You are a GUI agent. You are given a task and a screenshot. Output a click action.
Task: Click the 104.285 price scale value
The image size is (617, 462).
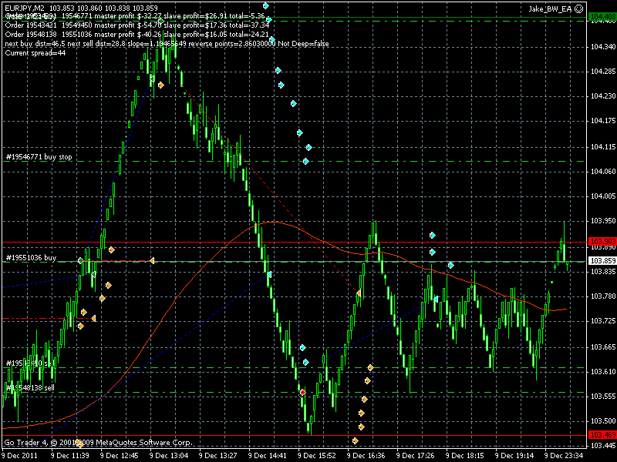601,71
